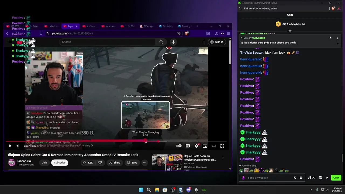Open system volume tray icon

tap(327, 190)
